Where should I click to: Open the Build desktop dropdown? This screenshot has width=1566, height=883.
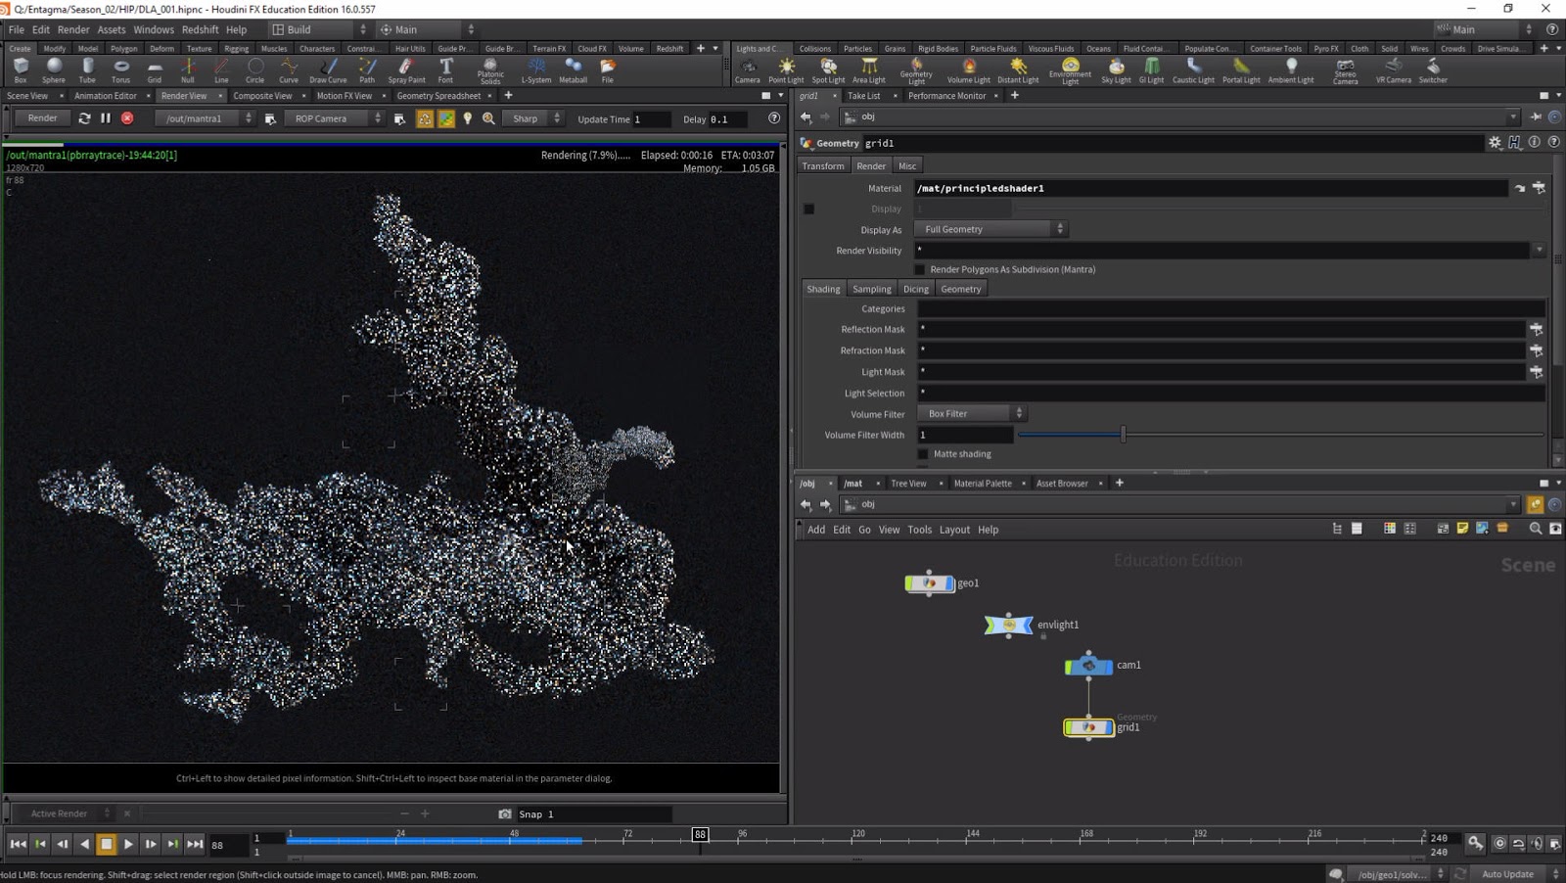318,29
